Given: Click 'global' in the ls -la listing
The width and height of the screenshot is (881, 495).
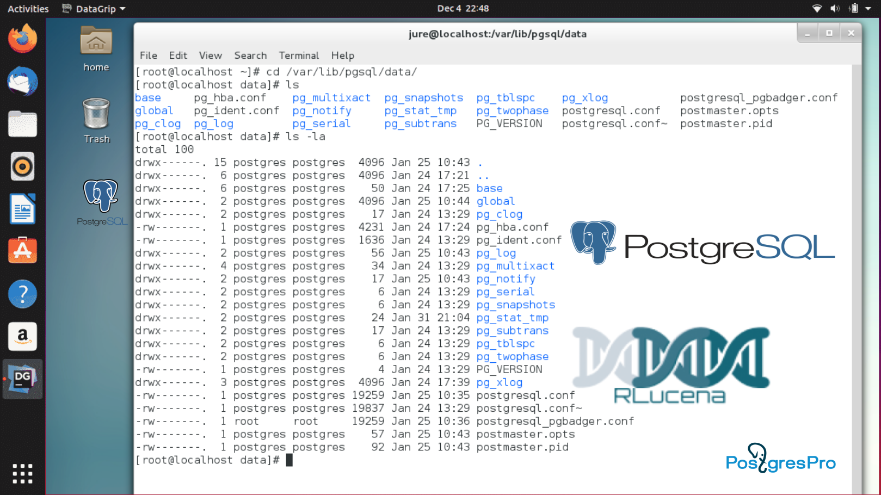Looking at the screenshot, I should coord(496,201).
